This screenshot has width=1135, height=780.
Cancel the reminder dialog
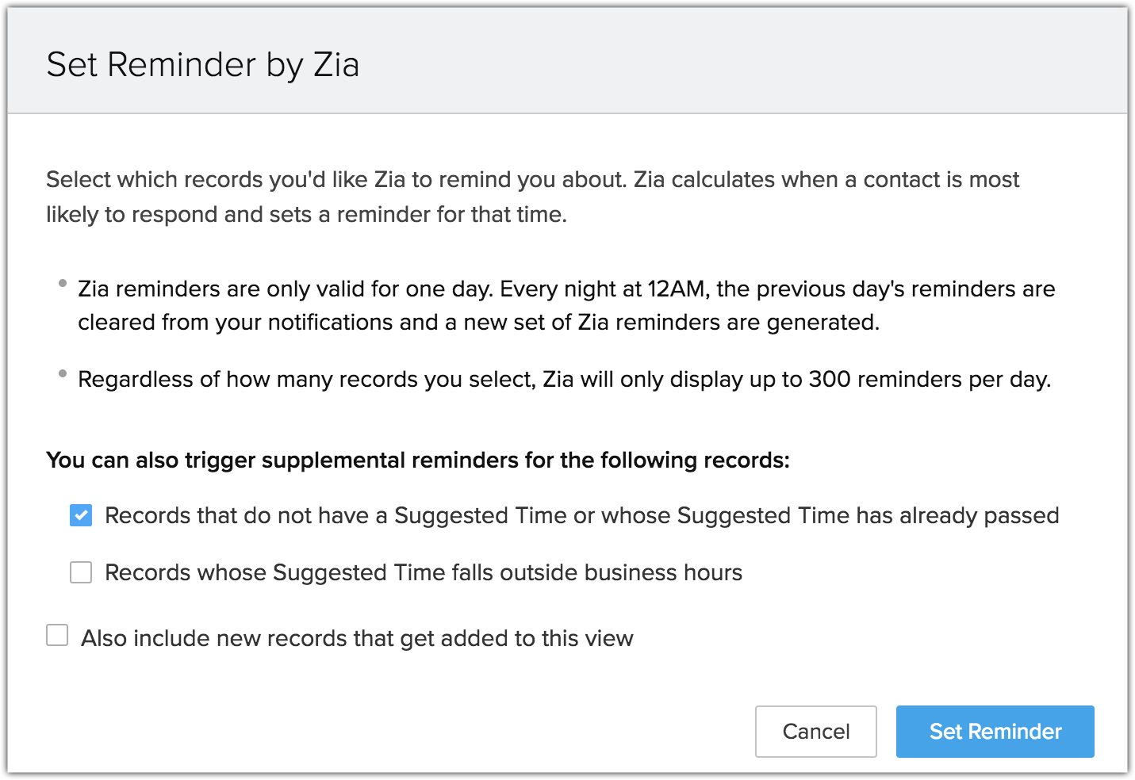click(x=815, y=732)
